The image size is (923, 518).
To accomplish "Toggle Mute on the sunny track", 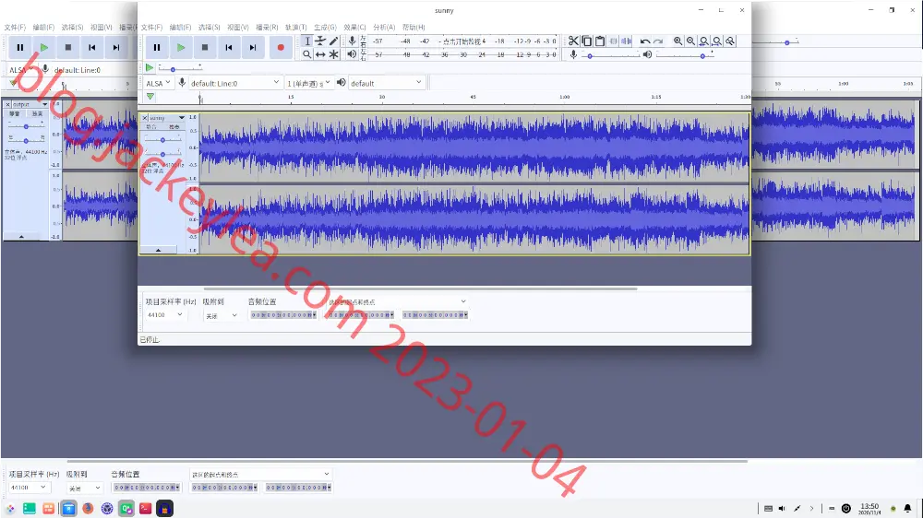I will [152, 127].
